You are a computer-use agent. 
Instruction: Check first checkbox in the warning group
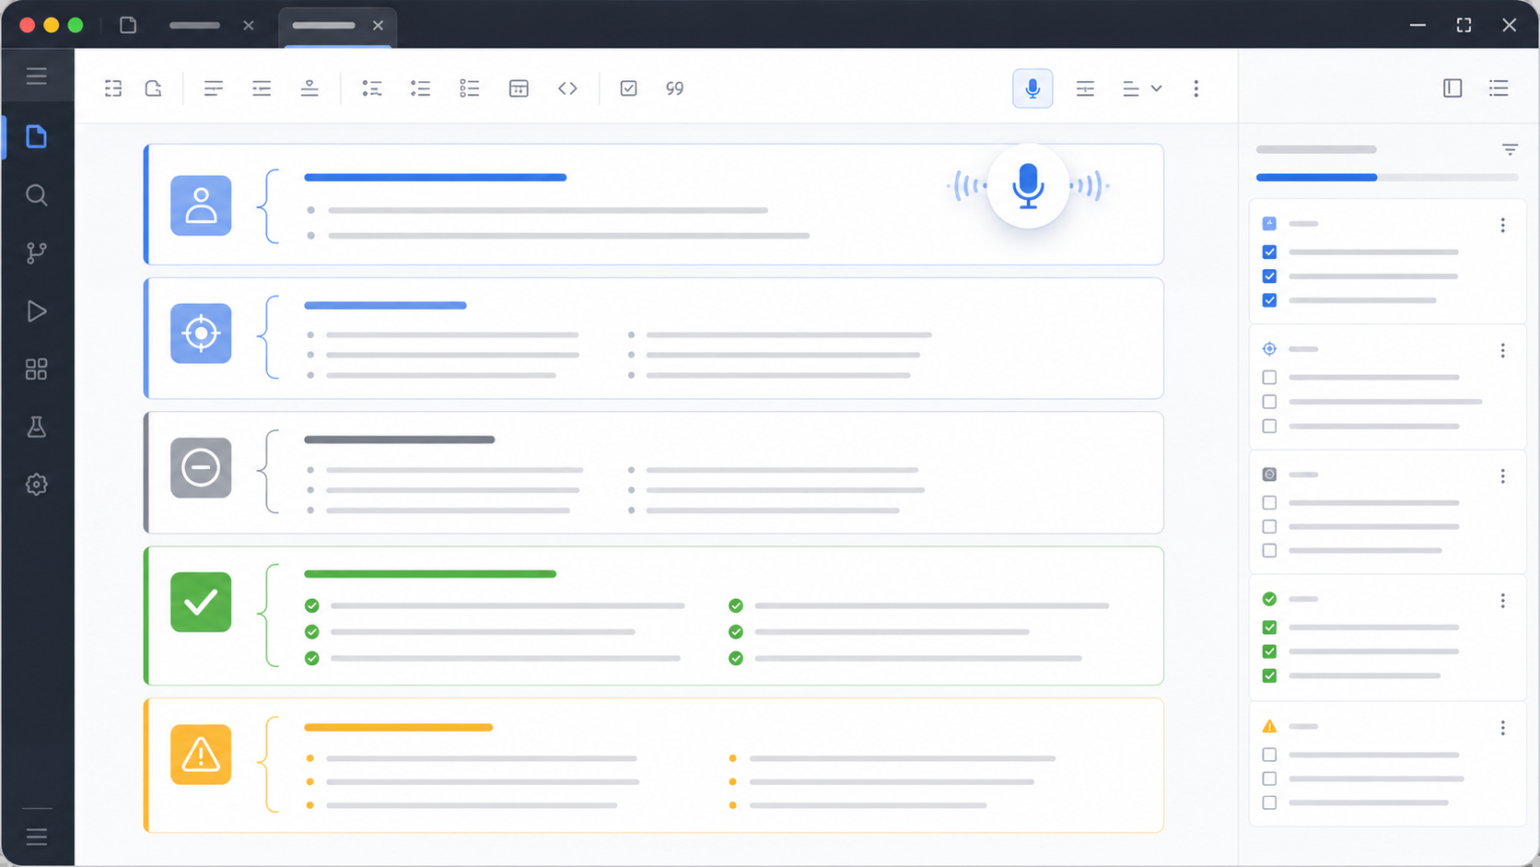click(x=1269, y=755)
